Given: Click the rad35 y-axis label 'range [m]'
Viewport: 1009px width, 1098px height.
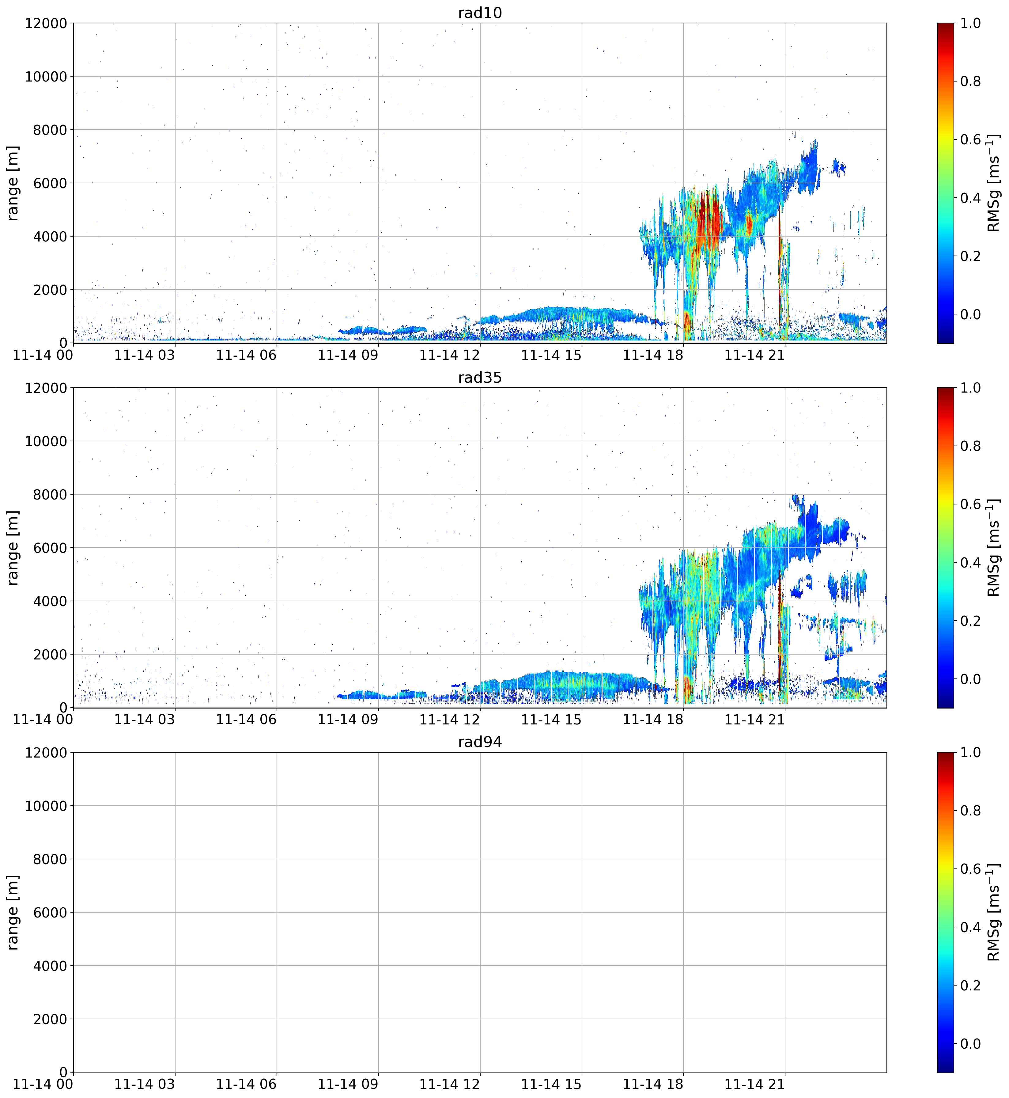Looking at the screenshot, I should coord(13,547).
